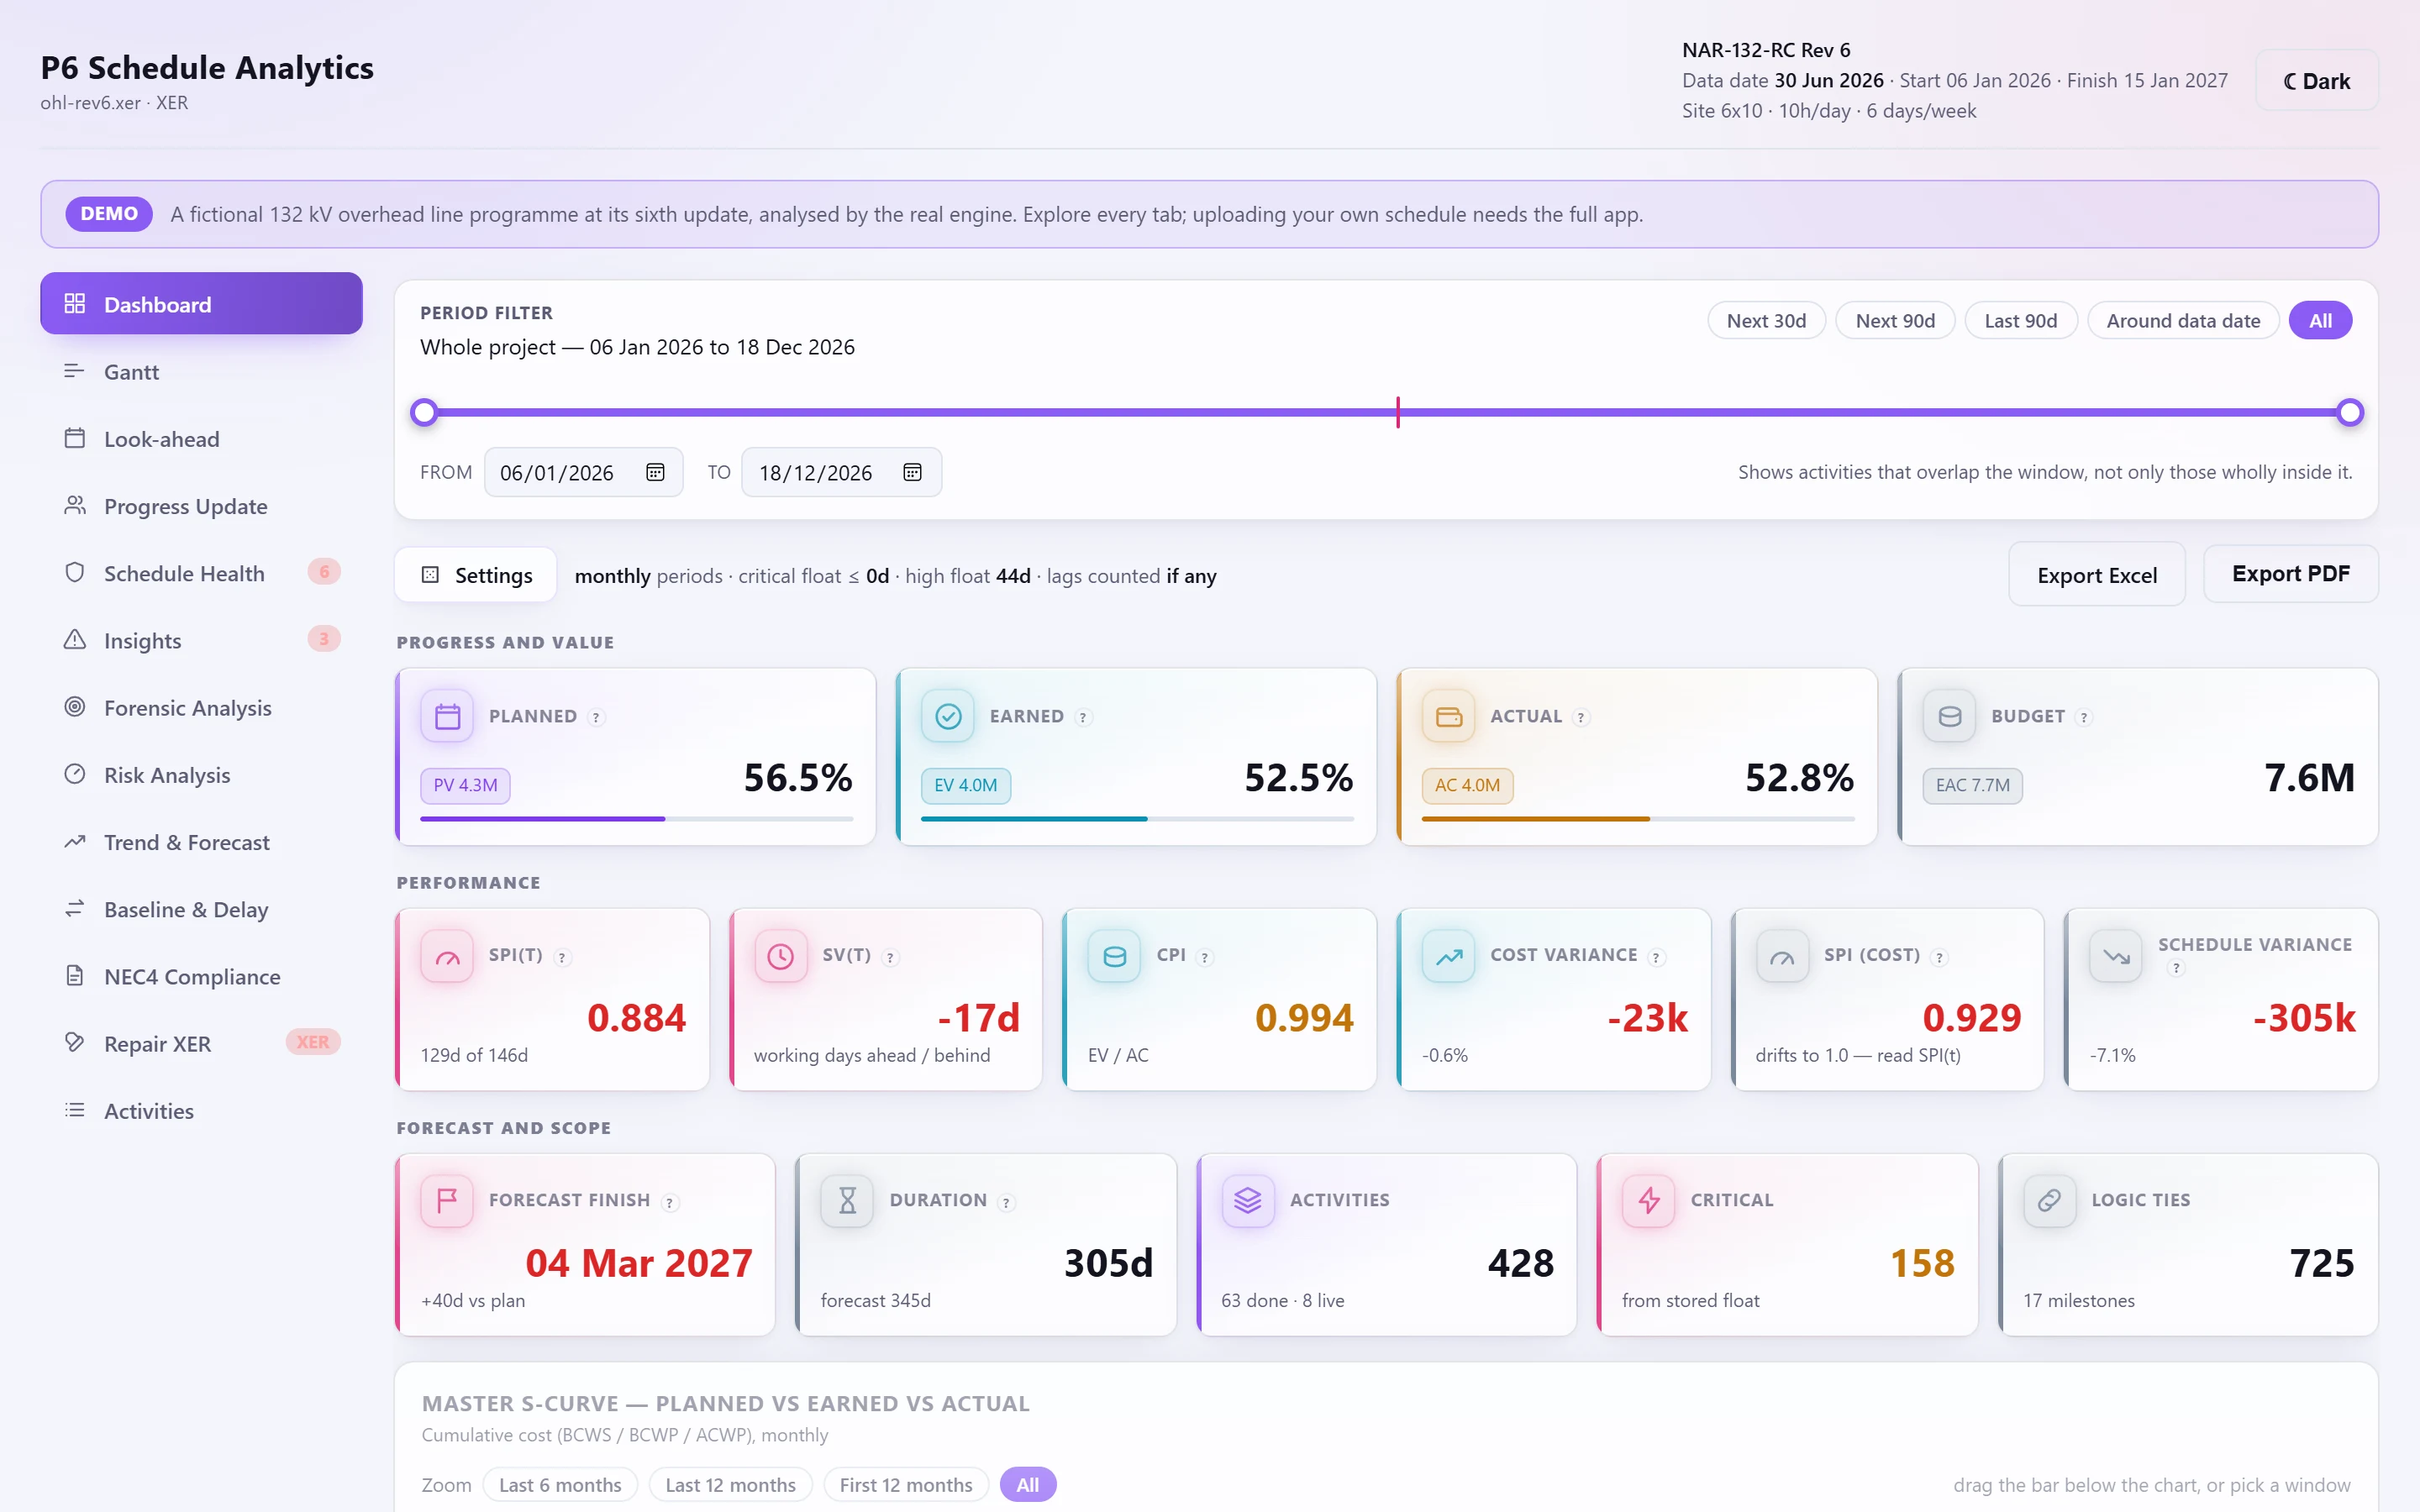Click the SPI (Cost) gauge icon
The width and height of the screenshot is (2420, 1512).
[x=1783, y=957]
